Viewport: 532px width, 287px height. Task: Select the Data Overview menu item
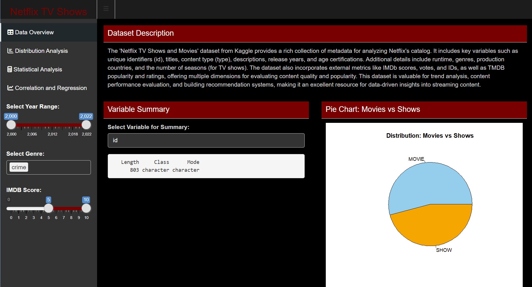(34, 32)
